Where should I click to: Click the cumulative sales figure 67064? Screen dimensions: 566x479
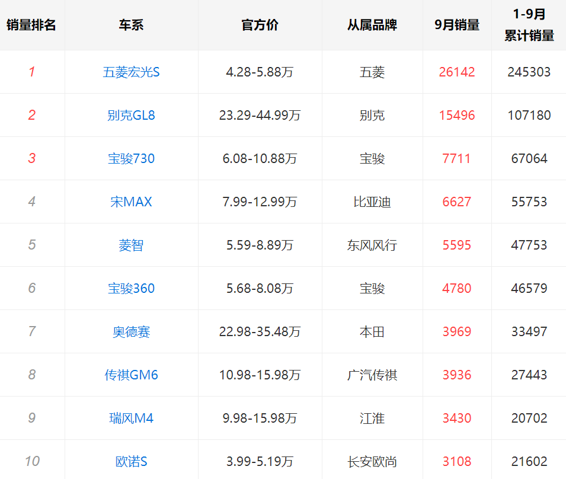click(x=529, y=158)
